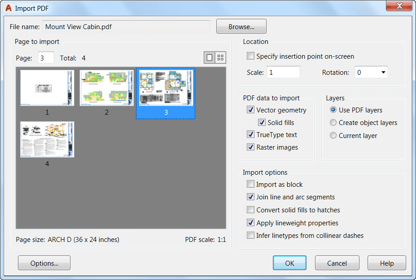
Task: Select page 2 elevations thumbnail
Action: point(106,88)
